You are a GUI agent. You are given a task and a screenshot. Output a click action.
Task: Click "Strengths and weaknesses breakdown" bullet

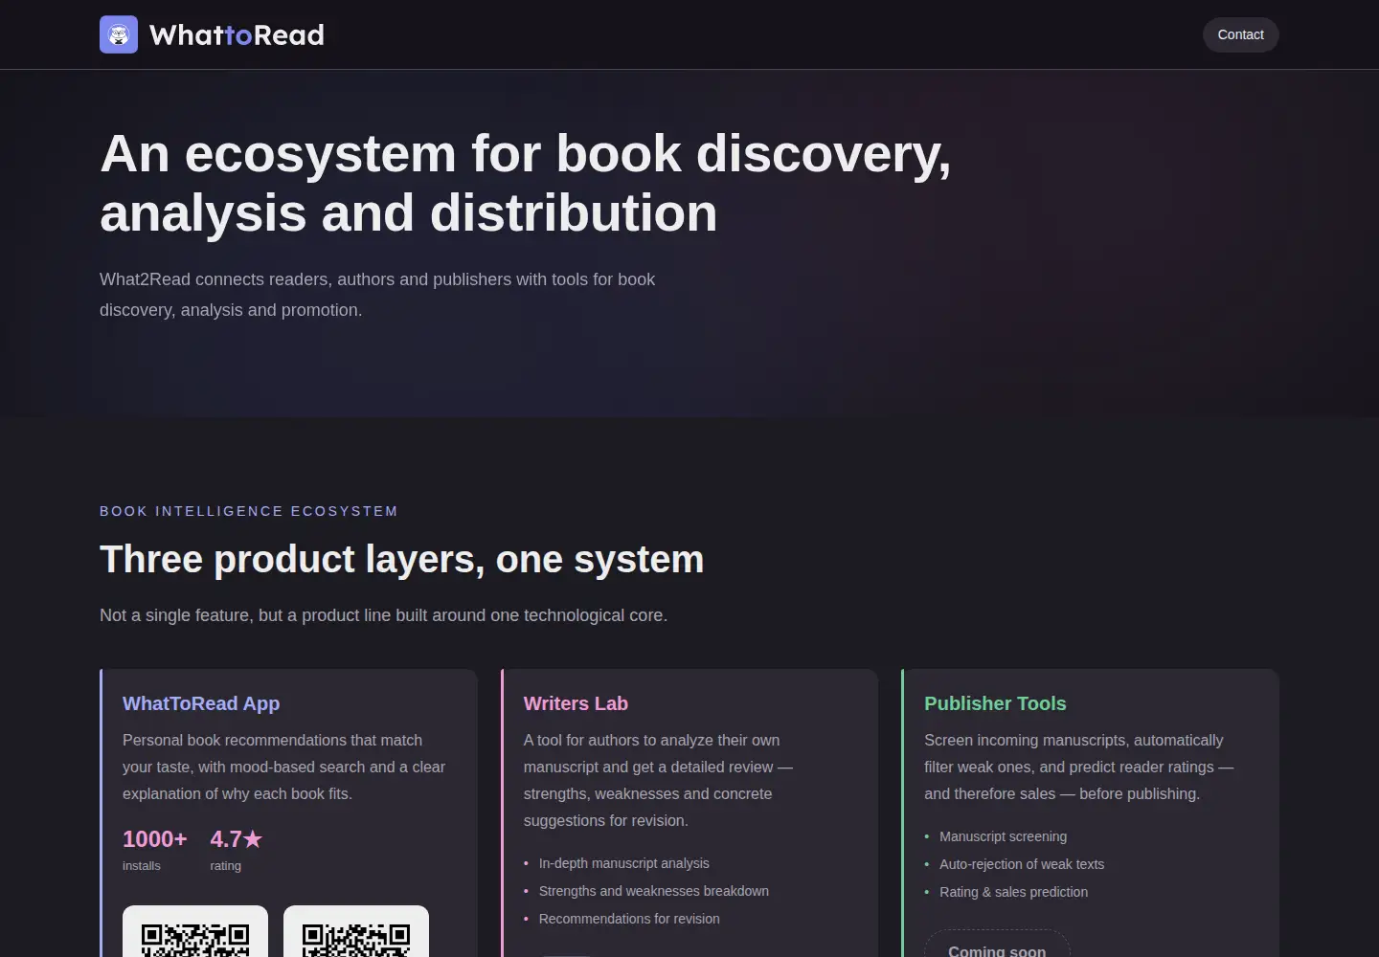pyautogui.click(x=654, y=891)
